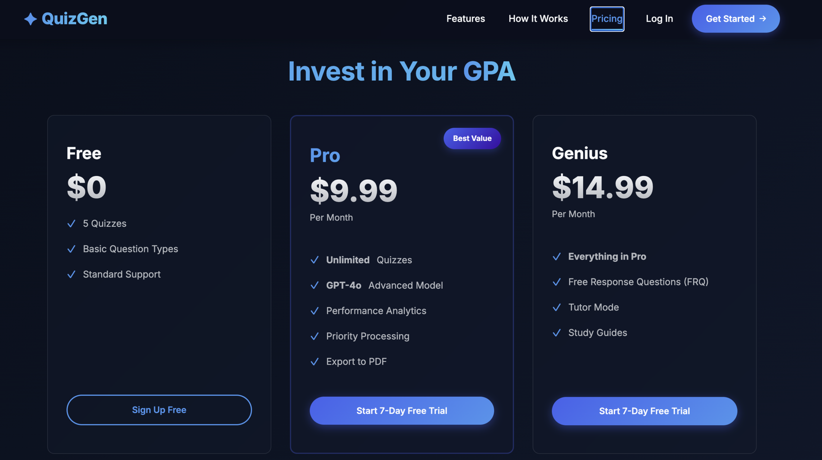Click the QuizGen brand name
Viewport: 822px width, 460px height.
[x=74, y=19]
